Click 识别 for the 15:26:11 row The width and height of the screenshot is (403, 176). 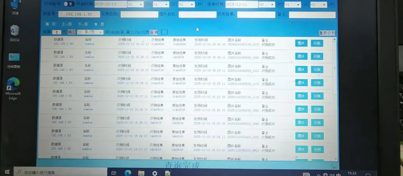[317, 109]
